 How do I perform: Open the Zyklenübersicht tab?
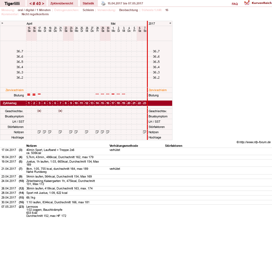pyautogui.click(x=62, y=3)
